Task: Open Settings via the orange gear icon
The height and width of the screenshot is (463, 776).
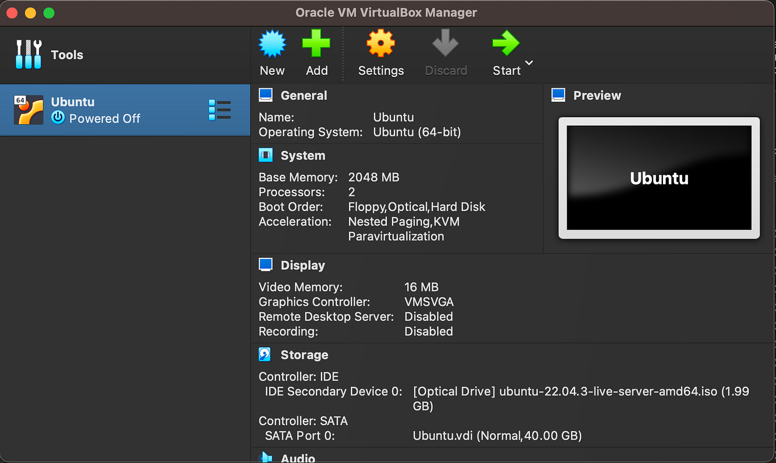Action: (x=381, y=43)
